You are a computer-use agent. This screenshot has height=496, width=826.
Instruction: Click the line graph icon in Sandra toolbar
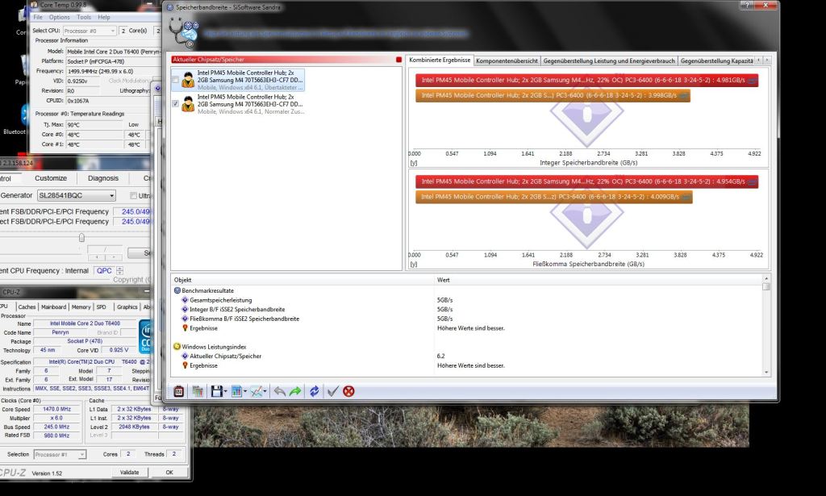pyautogui.click(x=257, y=391)
